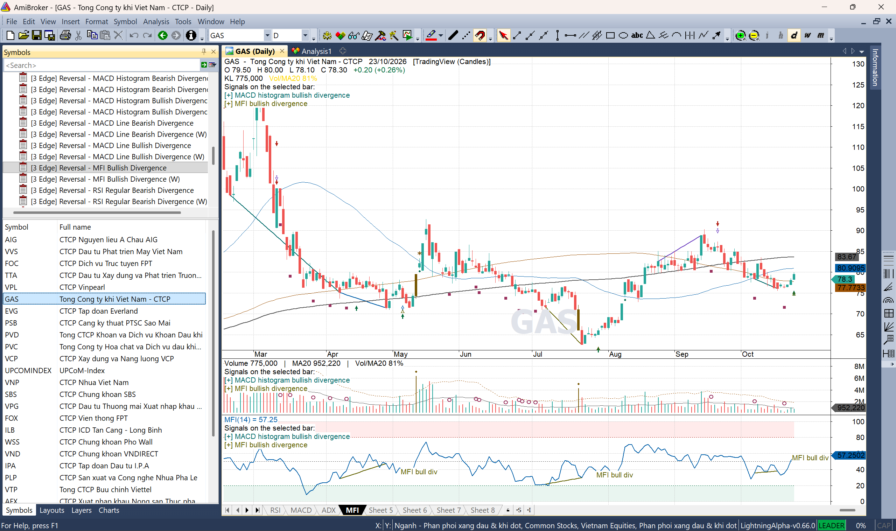
Task: Select VNP symbol row in list
Action: click(104, 382)
